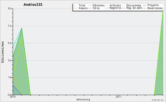The height and width of the screenshot is (102, 166).
Task: Click the 1.8 y-axis value
Action: click(x=9, y=77)
